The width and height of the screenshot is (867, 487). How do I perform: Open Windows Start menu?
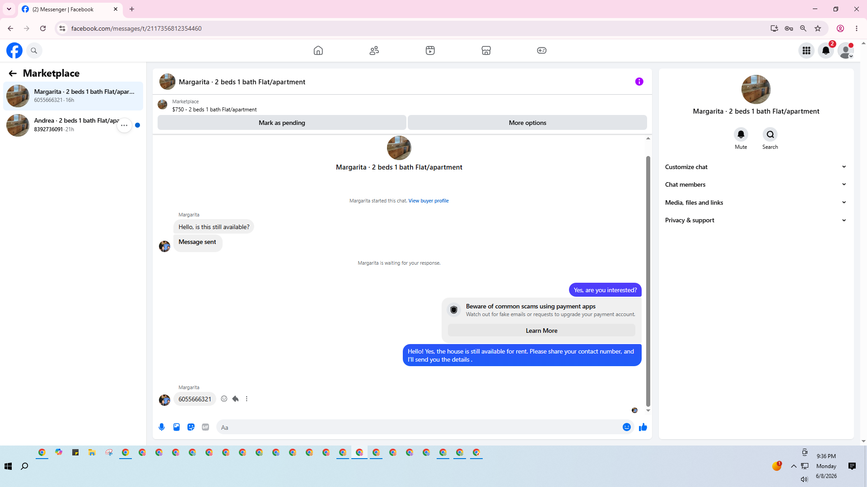click(8, 466)
